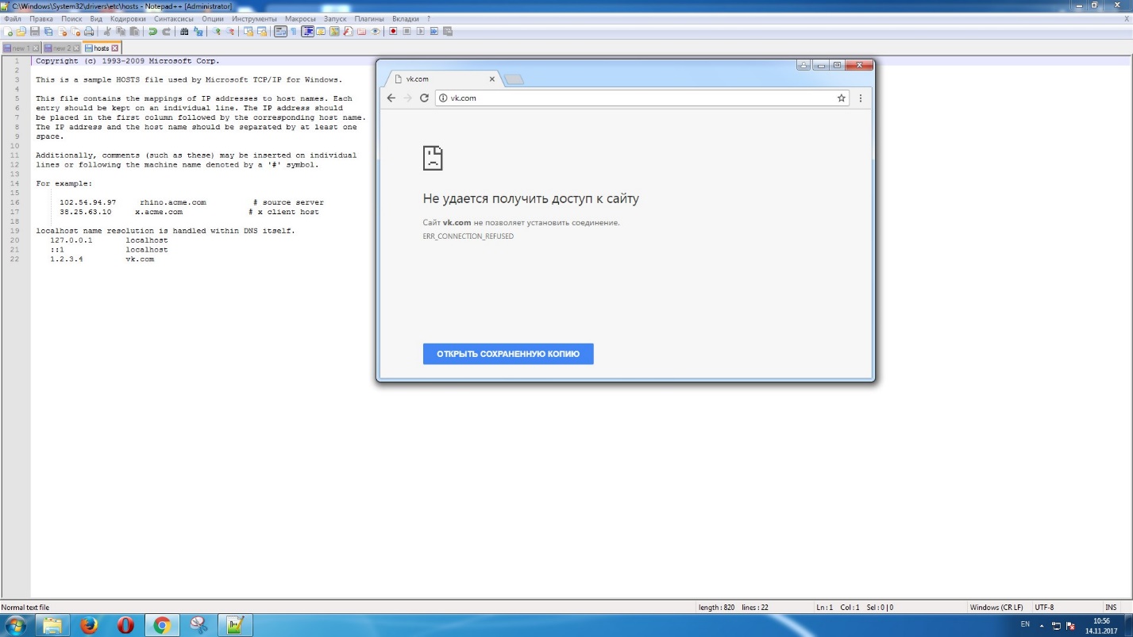1133x637 pixels.
Task: Open the Инструменты menu
Action: pyautogui.click(x=255, y=18)
